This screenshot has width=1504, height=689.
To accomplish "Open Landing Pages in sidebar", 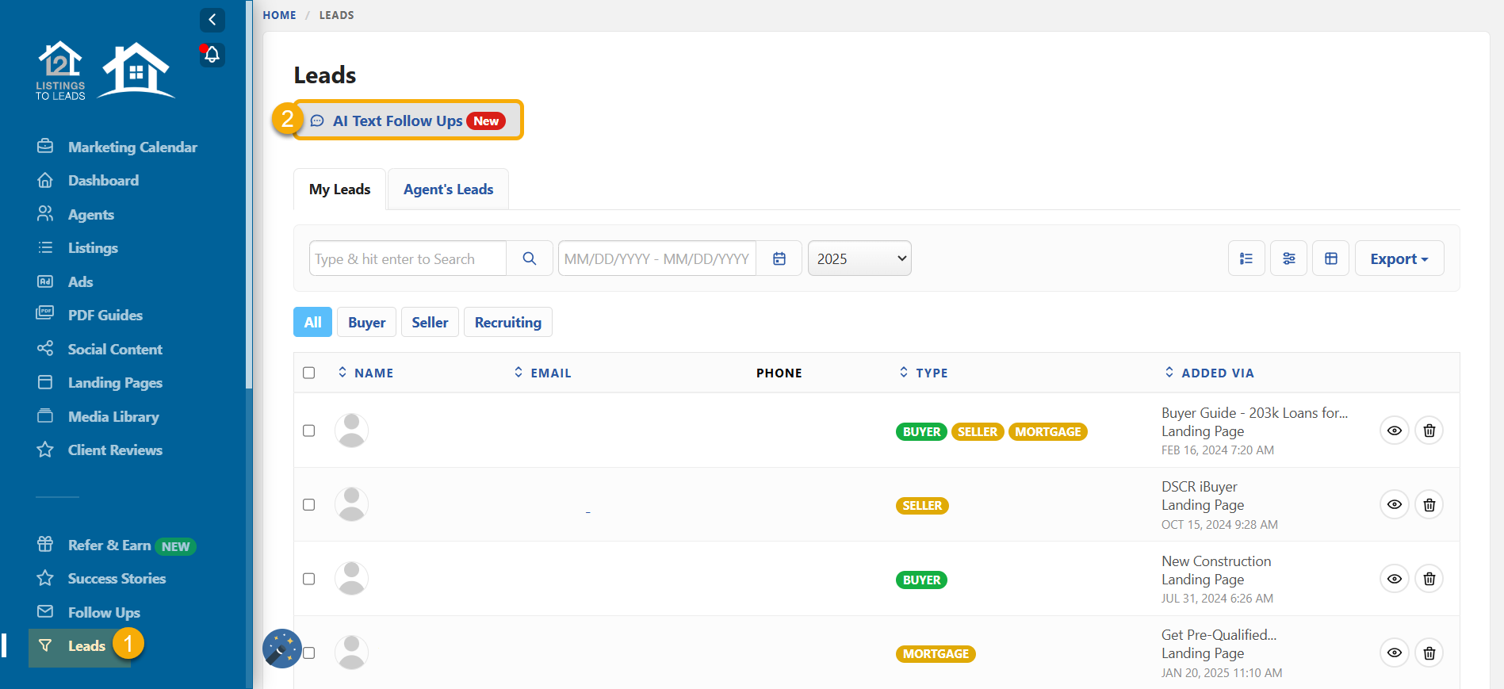I will point(115,383).
